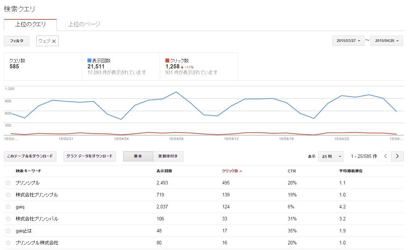
Task: Remove the ウェブ filter chip
Action: (x=54, y=41)
